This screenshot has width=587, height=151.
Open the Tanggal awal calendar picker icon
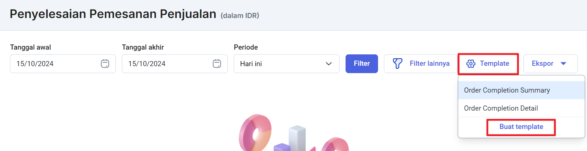click(x=105, y=64)
